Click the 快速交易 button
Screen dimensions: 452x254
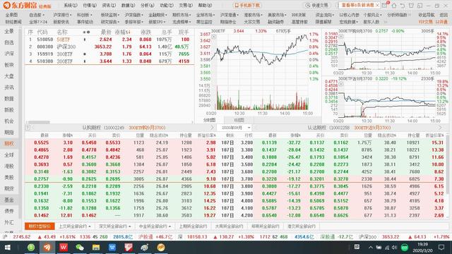(317, 6)
